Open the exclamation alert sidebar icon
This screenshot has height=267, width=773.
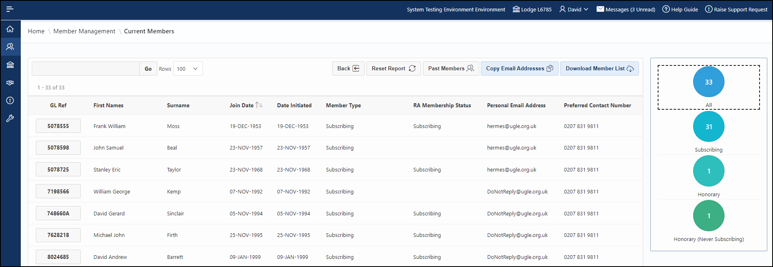[10, 100]
